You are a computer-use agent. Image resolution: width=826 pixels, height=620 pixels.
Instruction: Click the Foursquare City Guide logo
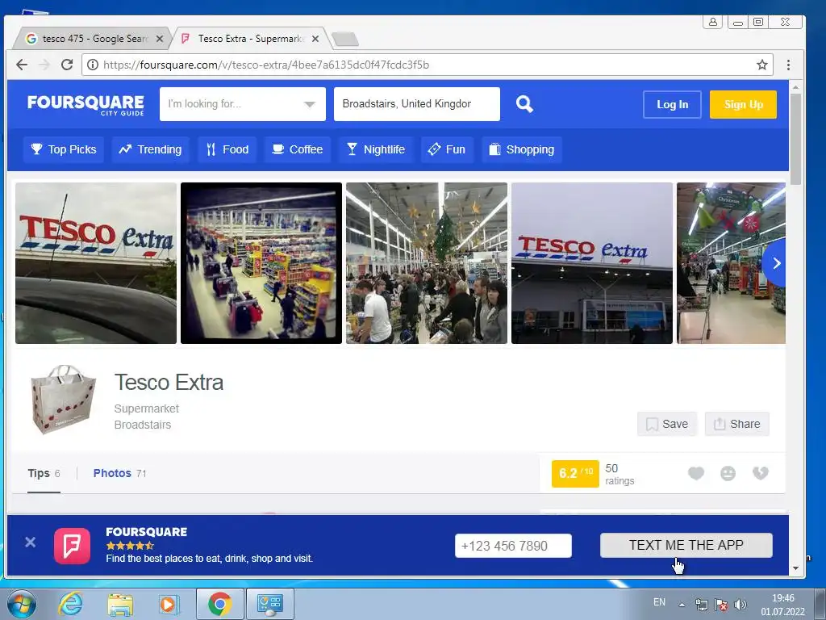tap(86, 104)
